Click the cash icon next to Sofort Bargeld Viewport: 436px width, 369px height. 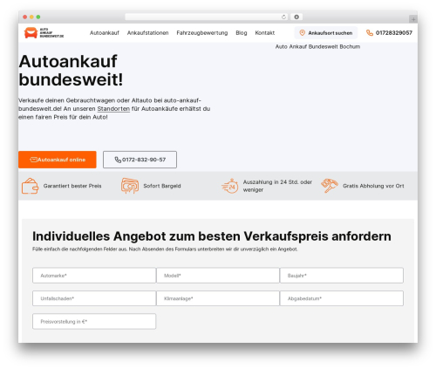coord(130,186)
